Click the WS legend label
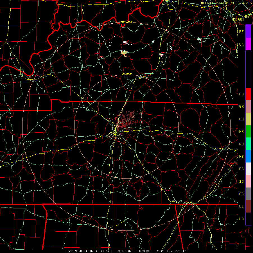Screen dimensions: 253x253 [241, 157]
